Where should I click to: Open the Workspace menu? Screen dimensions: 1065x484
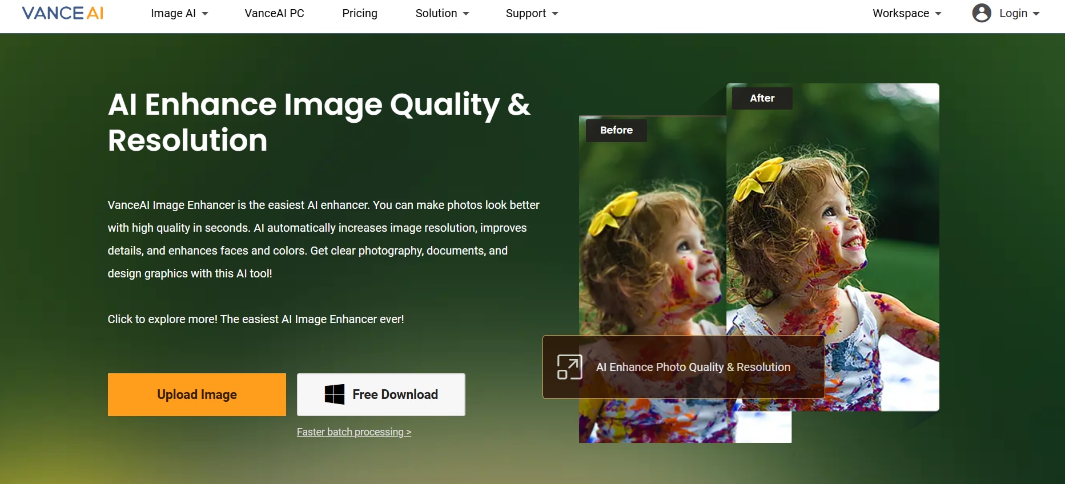[x=907, y=13]
